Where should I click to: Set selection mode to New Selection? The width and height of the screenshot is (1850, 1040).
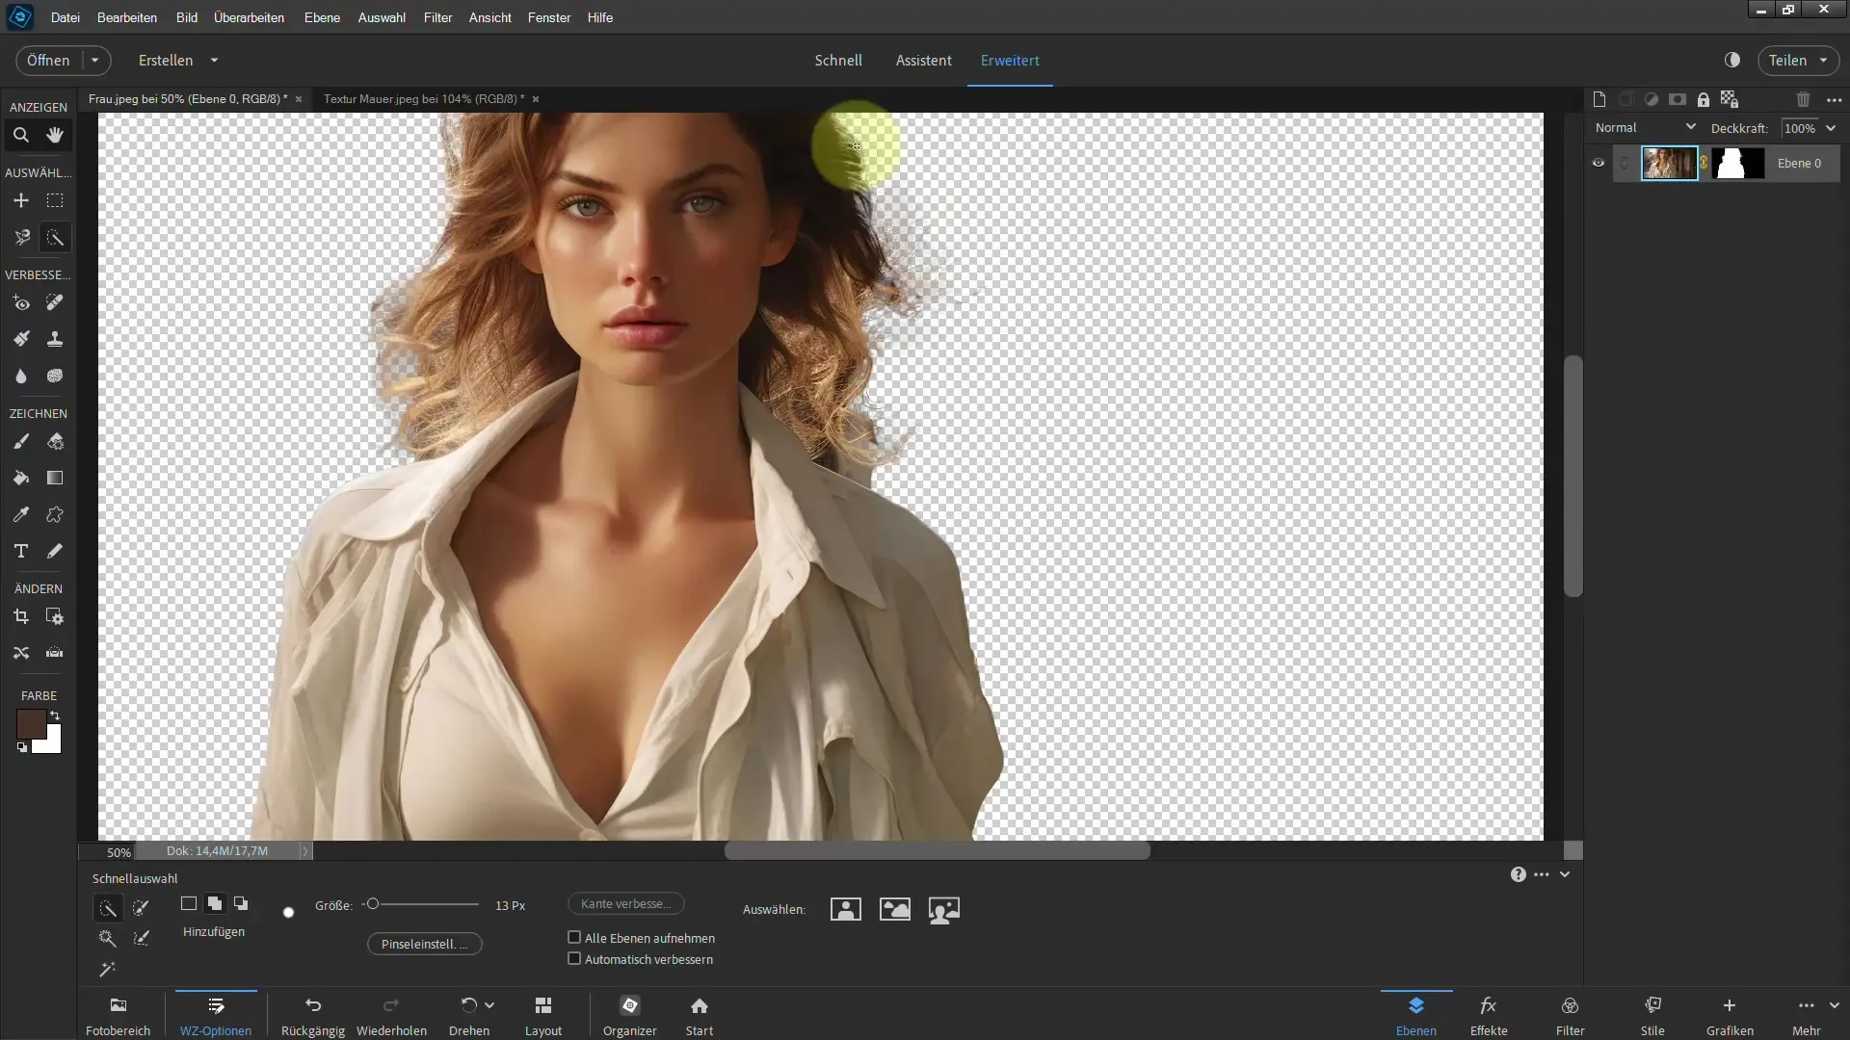coord(189,903)
